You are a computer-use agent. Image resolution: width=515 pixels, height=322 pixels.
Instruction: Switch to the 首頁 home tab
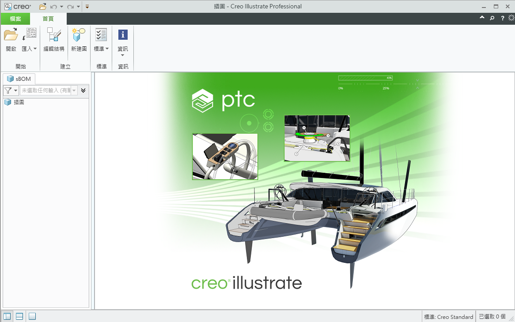48,19
